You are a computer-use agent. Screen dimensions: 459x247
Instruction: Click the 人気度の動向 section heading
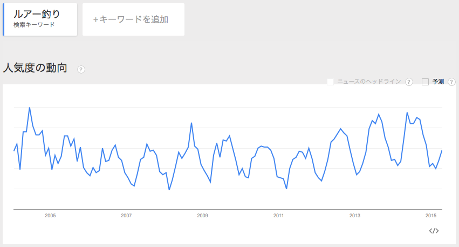pyautogui.click(x=35, y=68)
